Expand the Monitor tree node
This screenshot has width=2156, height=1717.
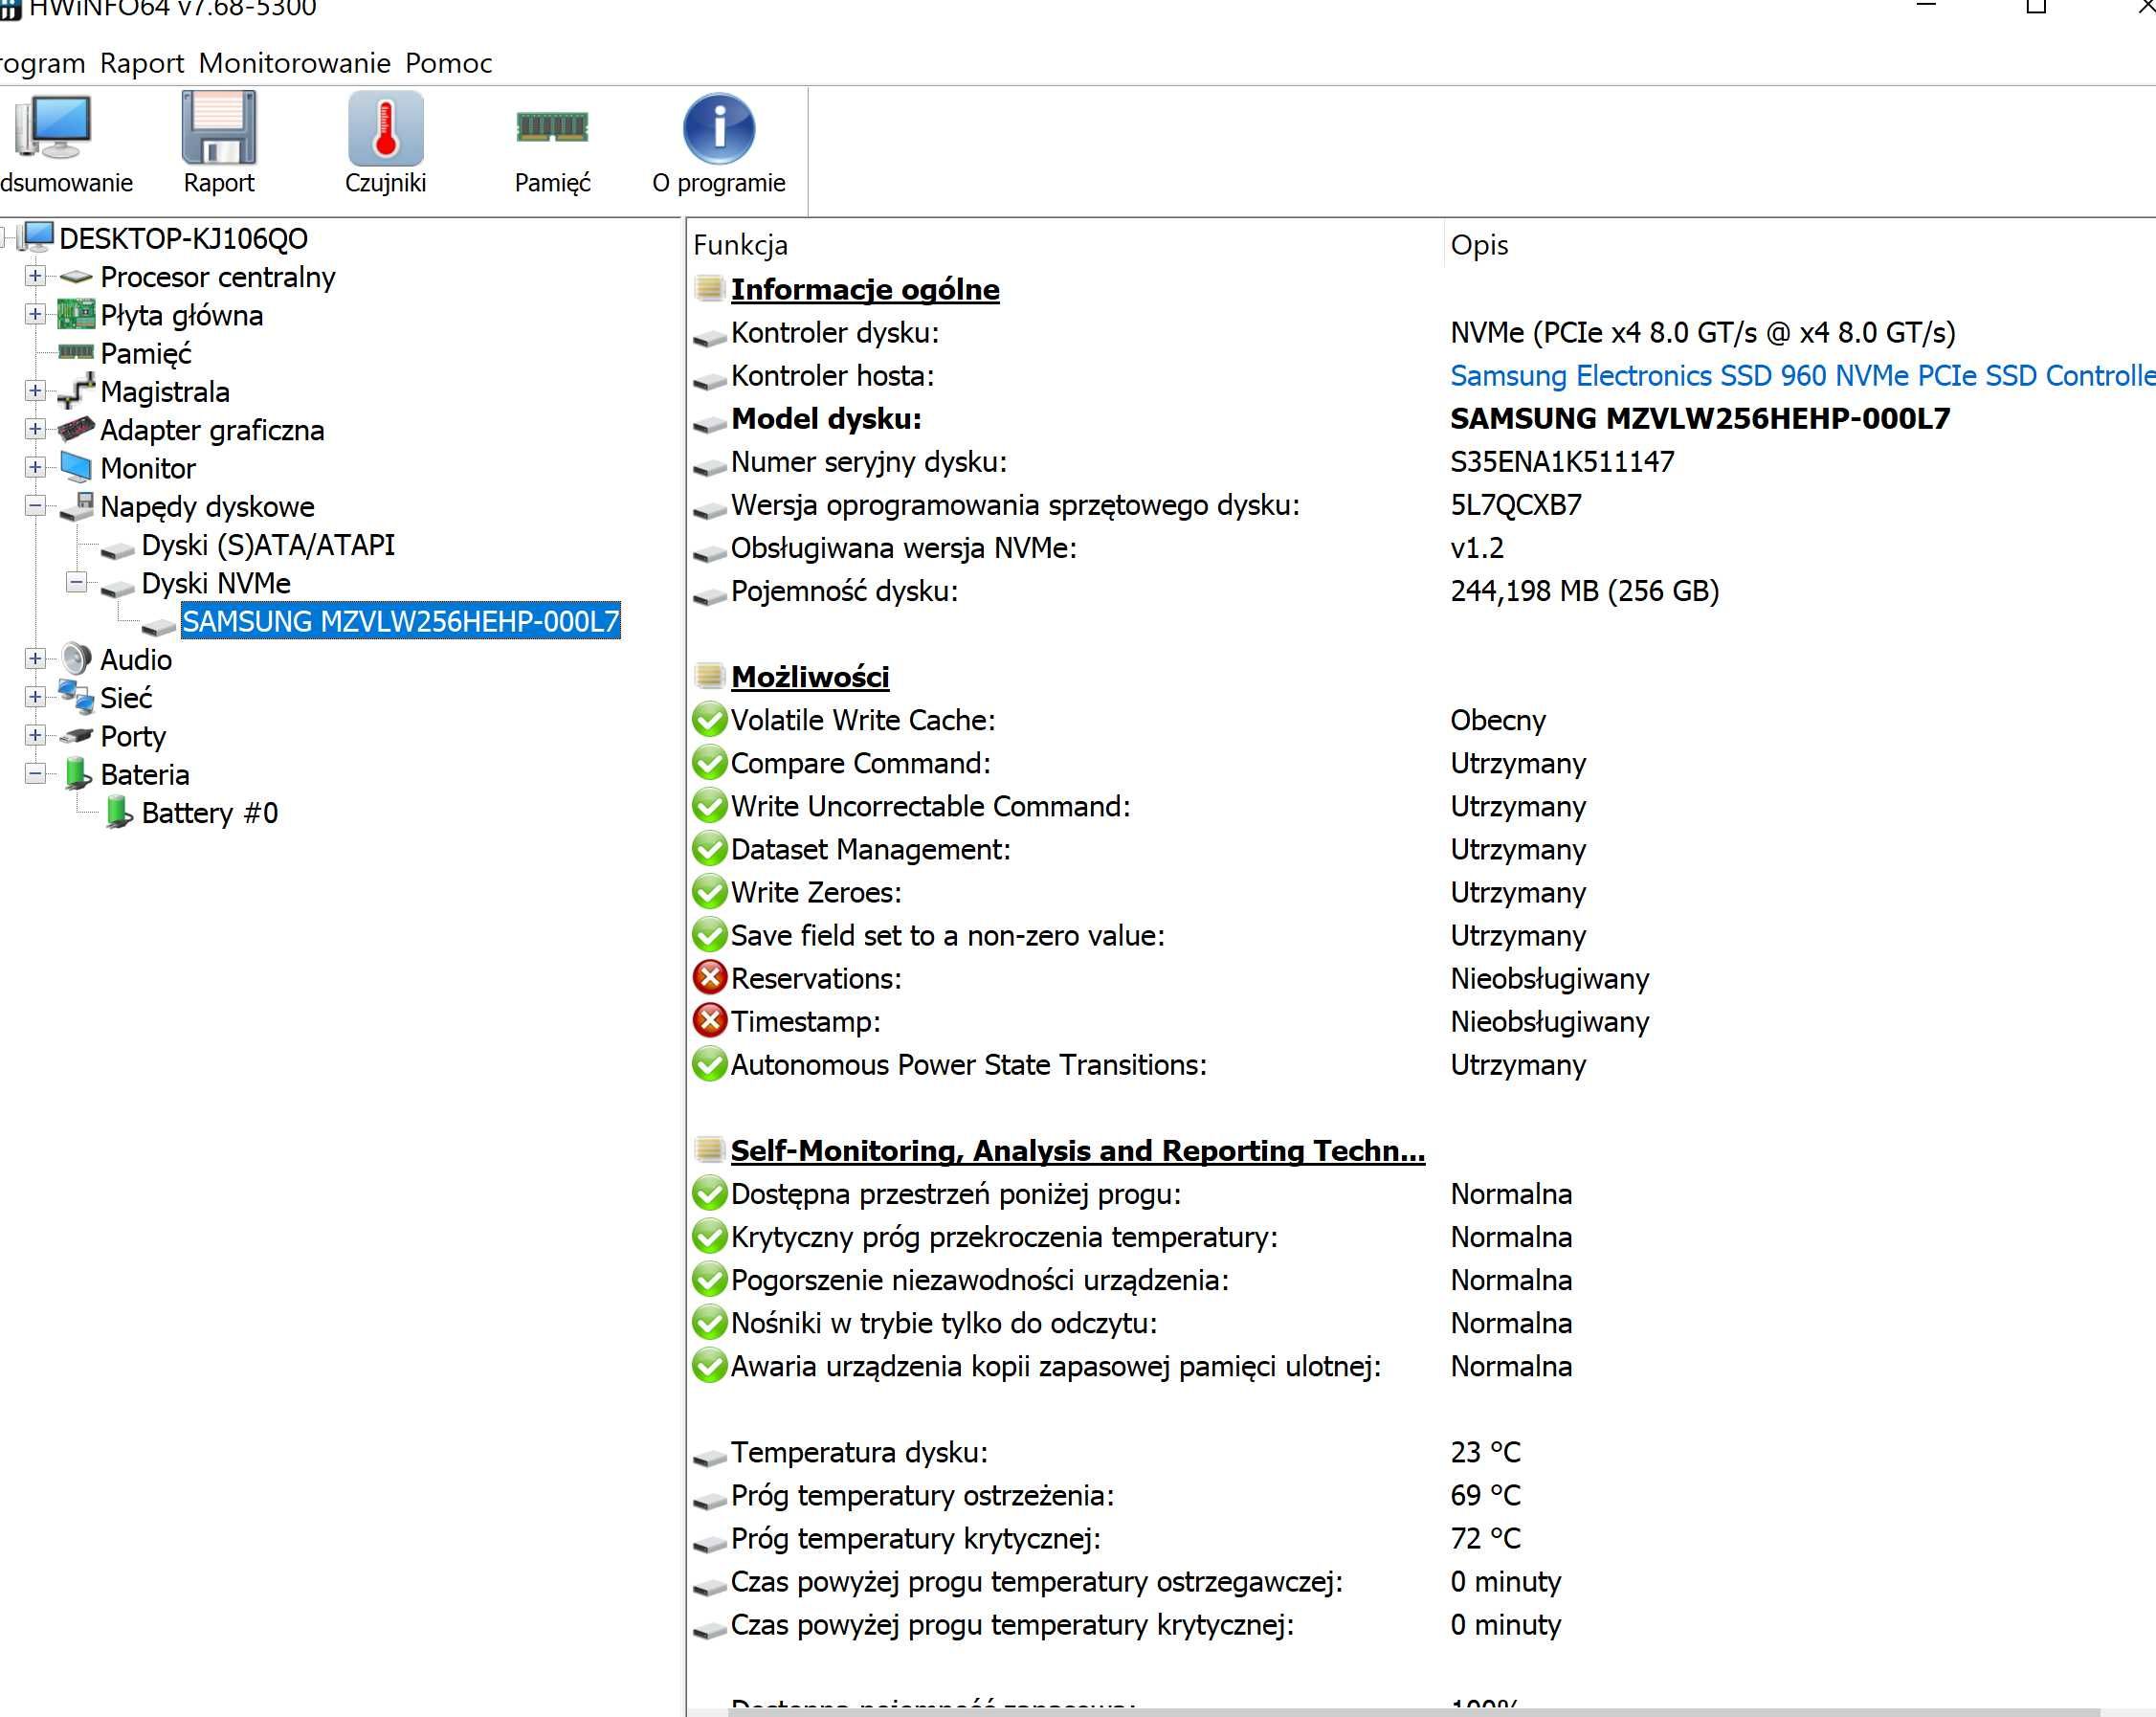point(35,467)
